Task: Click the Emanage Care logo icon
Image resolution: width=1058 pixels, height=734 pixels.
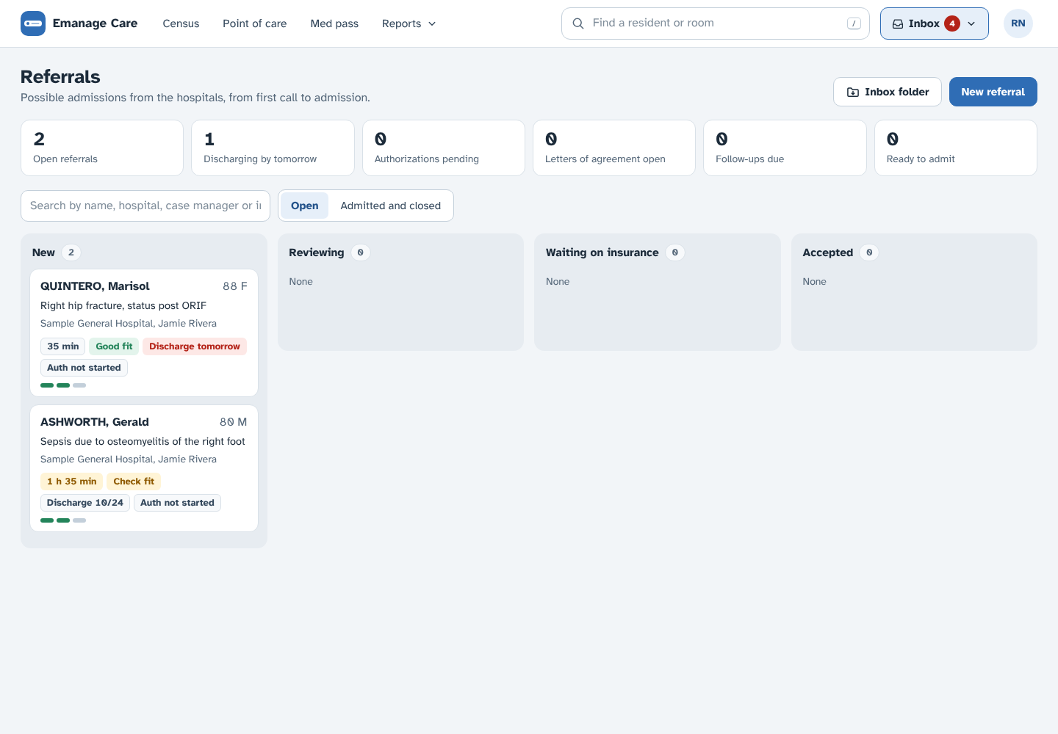Action: point(33,23)
